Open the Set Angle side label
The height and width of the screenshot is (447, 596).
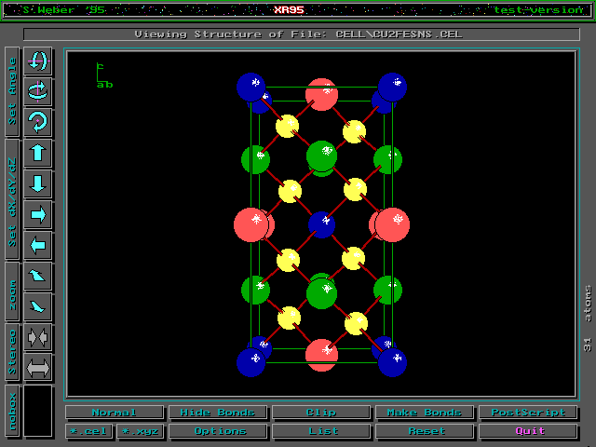[12, 91]
